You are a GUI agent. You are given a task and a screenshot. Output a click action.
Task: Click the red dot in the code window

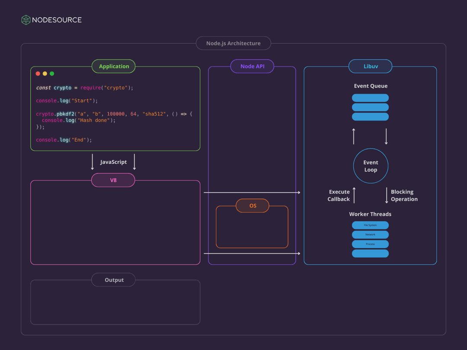coord(38,74)
